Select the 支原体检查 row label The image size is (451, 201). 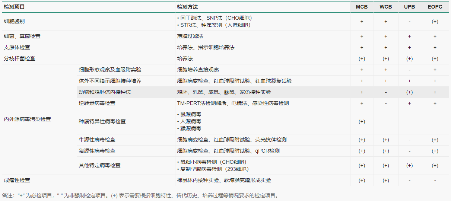tap(17, 48)
